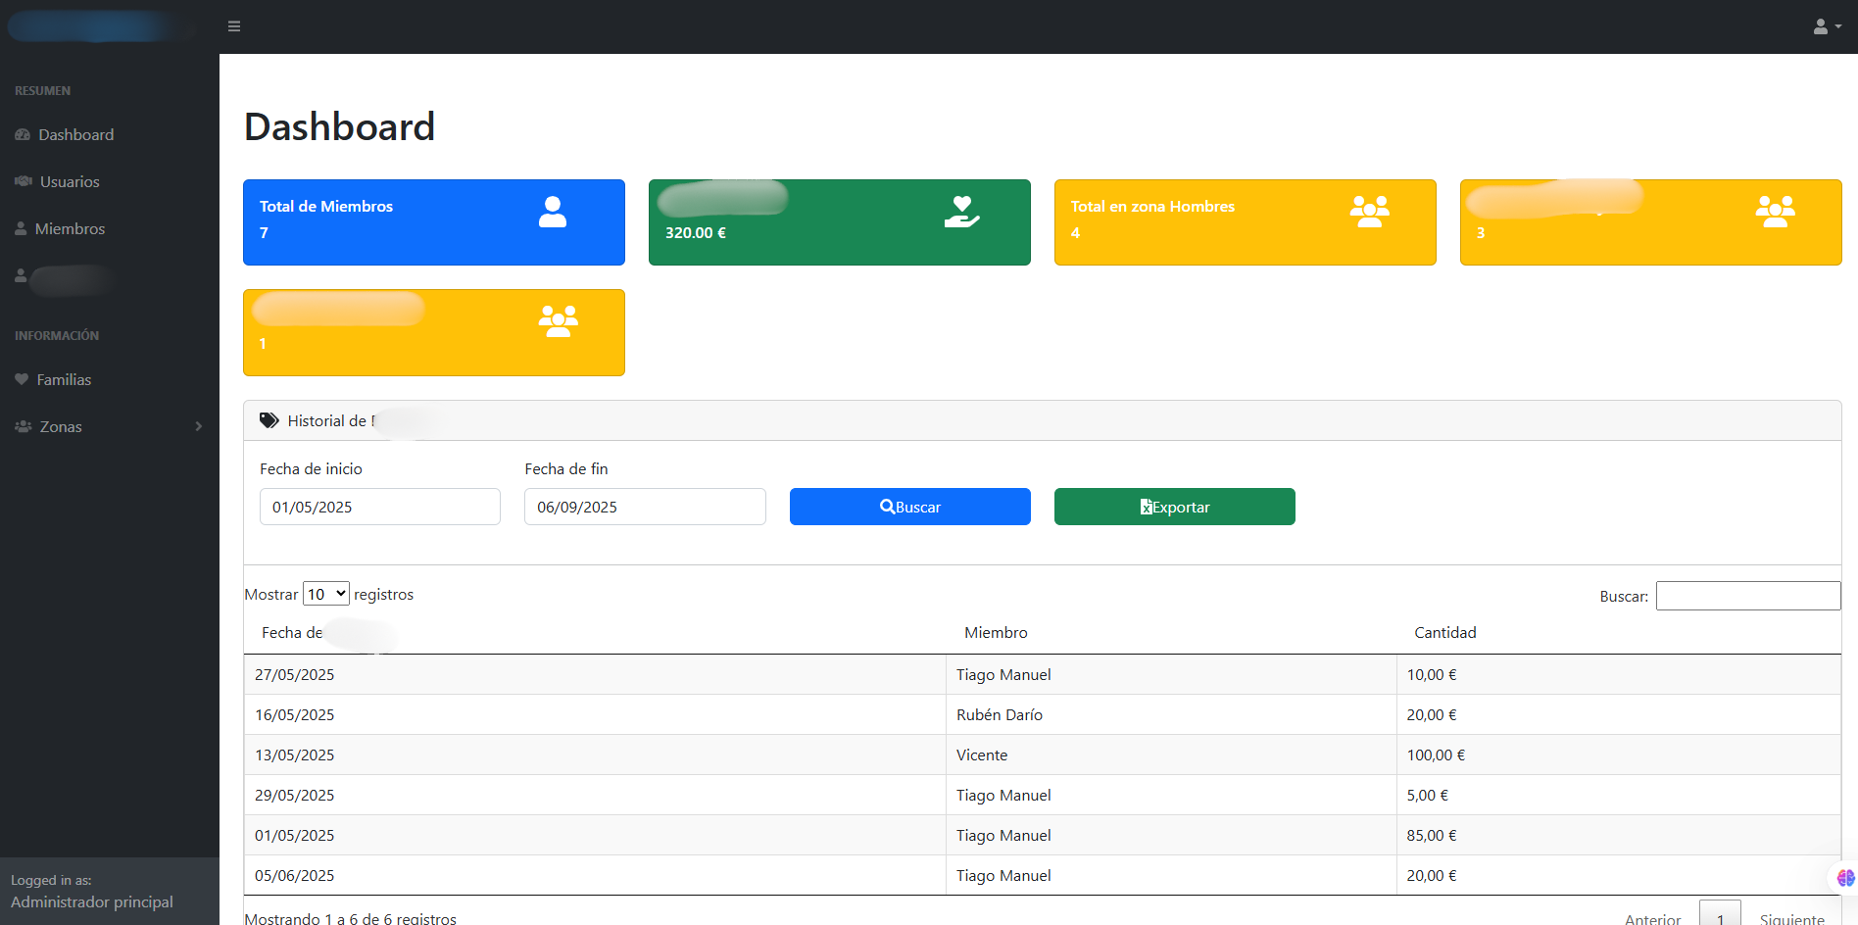
Task: Click the browser extension icon at right edge
Action: tap(1845, 877)
